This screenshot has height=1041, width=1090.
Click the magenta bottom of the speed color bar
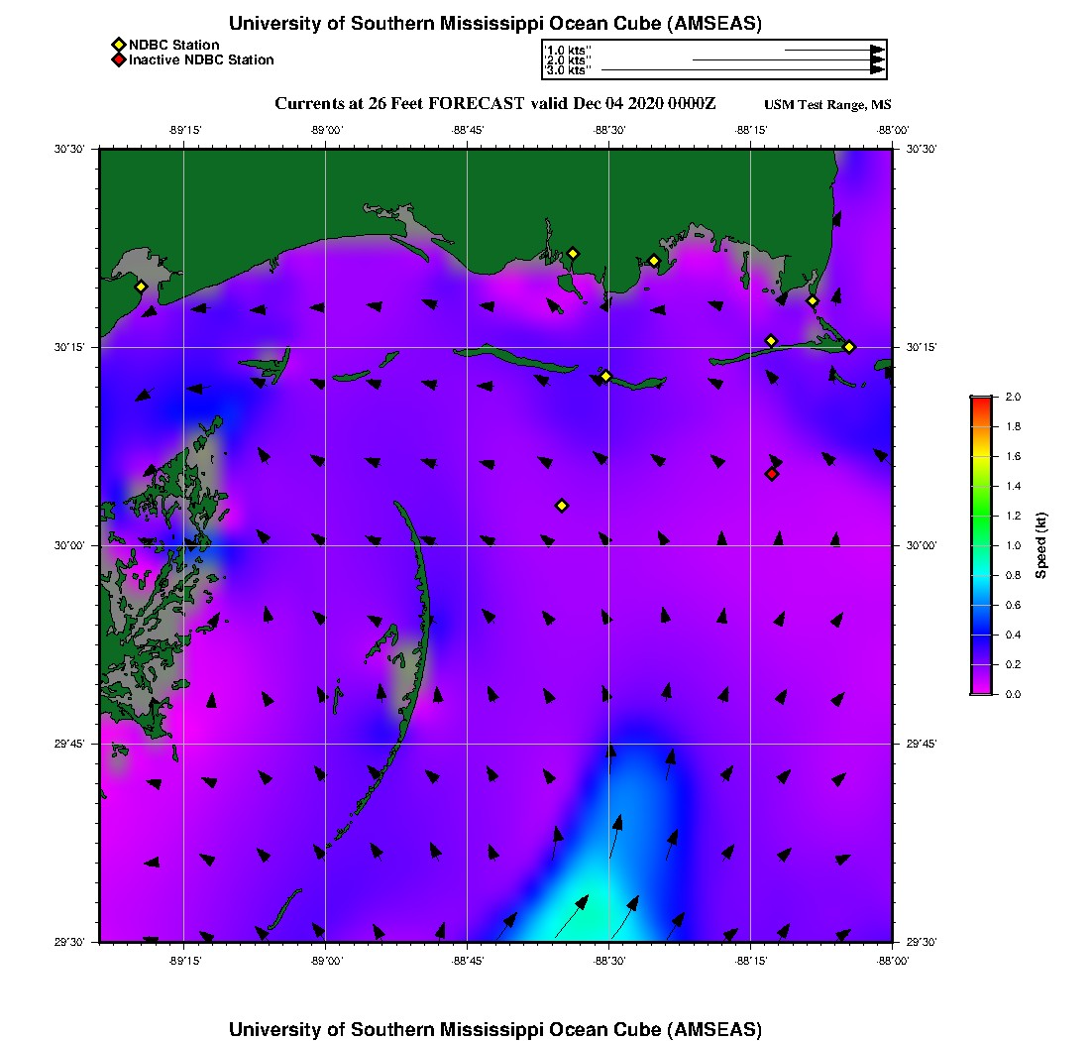pos(981,688)
